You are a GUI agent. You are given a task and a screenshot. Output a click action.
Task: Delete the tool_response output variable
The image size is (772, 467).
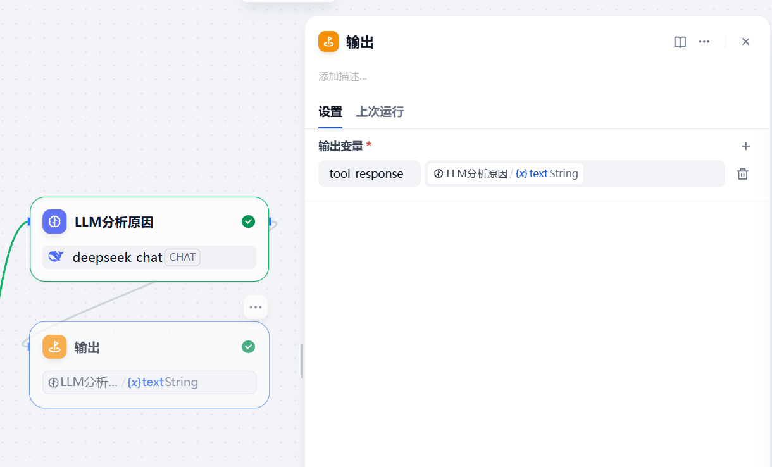(742, 174)
